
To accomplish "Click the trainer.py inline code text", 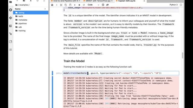I will (150, 45).
